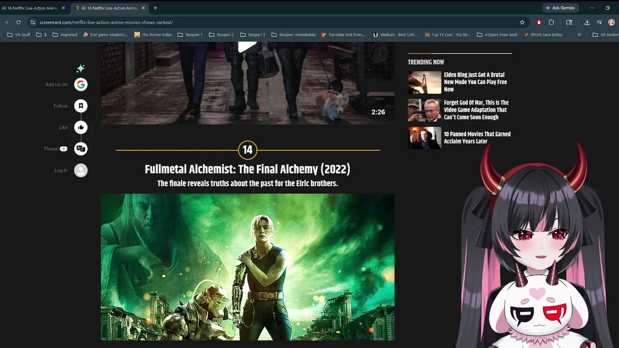Read Forget God Of War article
619x348 pixels.
pyautogui.click(x=476, y=110)
